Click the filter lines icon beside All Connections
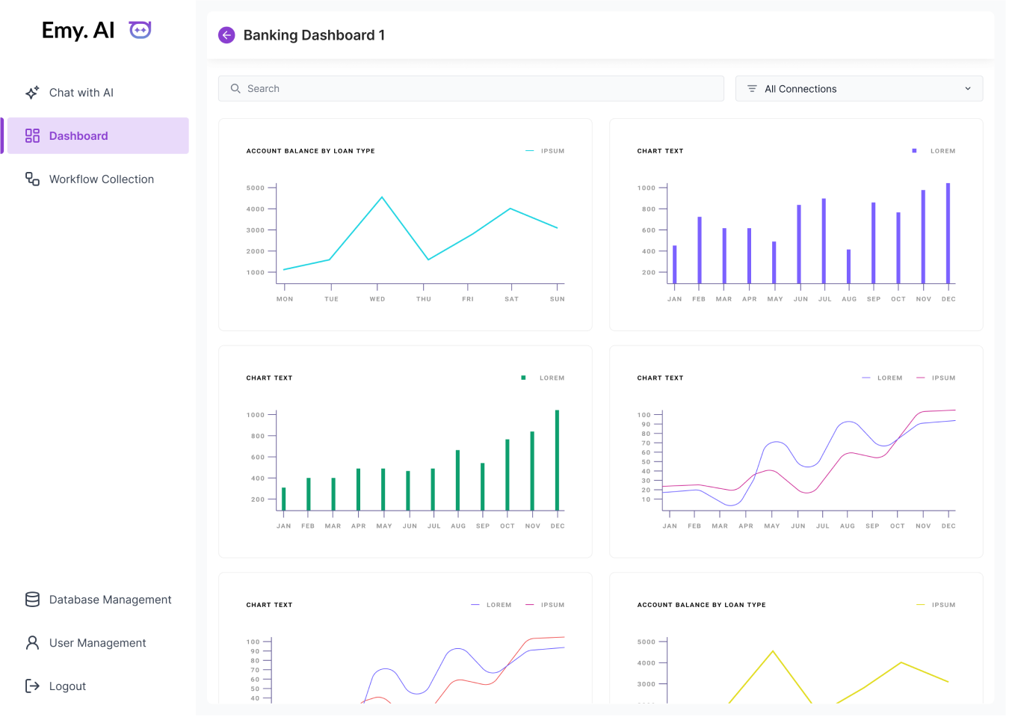This screenshot has height=717, width=1009. click(x=752, y=89)
